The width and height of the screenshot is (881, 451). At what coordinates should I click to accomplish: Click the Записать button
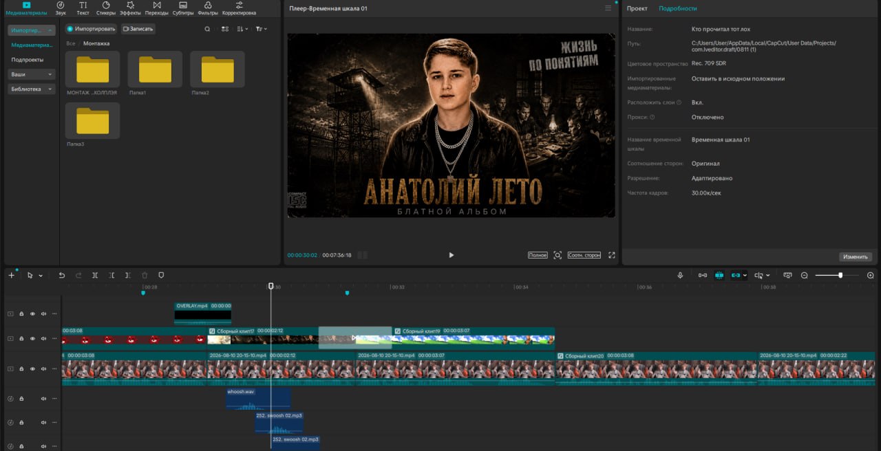click(138, 29)
